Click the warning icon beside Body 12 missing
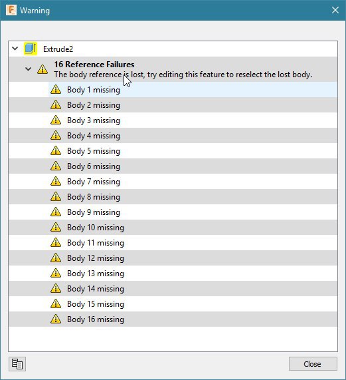Viewport: 346px width, 380px height. (56, 258)
